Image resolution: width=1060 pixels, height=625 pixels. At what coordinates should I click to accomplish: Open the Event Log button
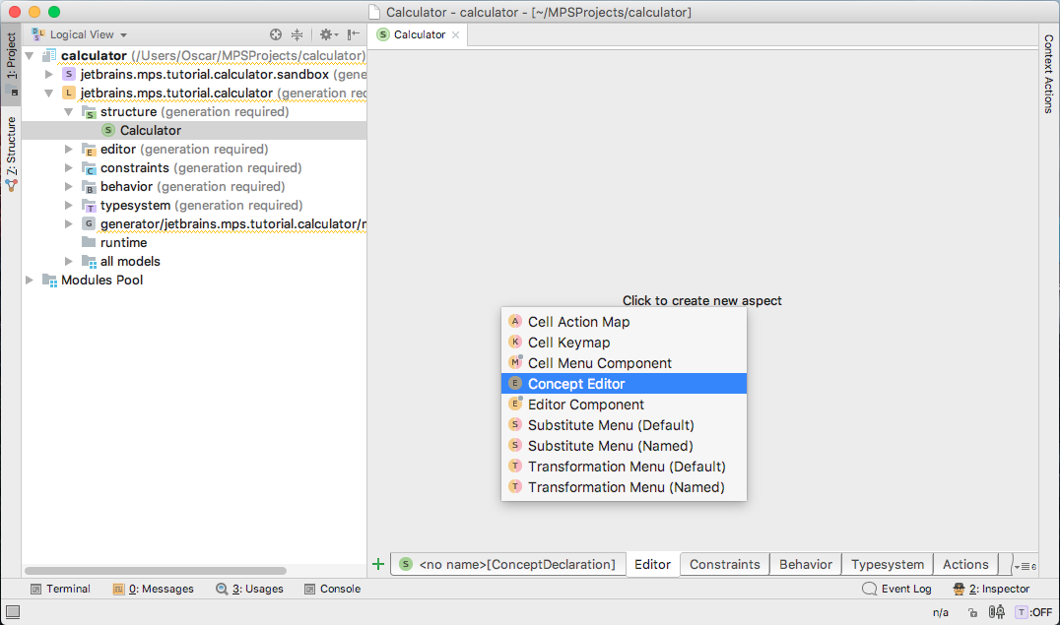click(x=897, y=589)
